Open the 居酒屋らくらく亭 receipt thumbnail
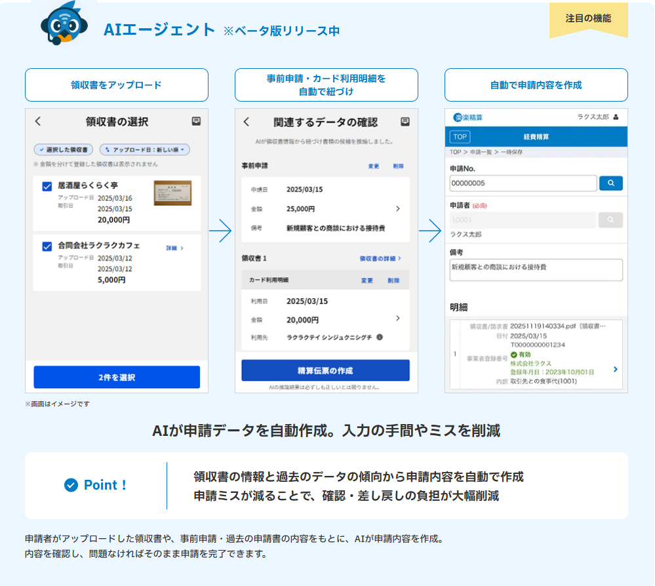This screenshot has width=655, height=586. pyautogui.click(x=172, y=193)
